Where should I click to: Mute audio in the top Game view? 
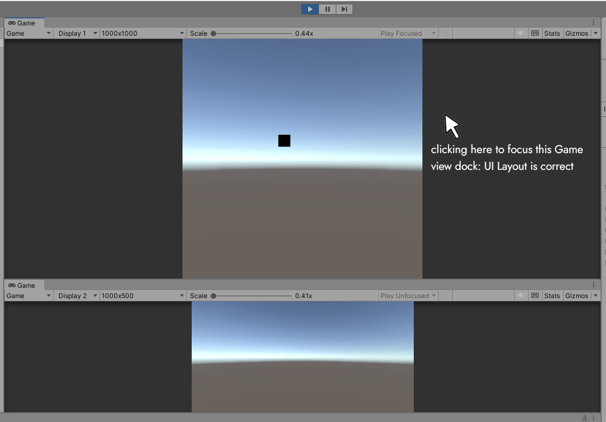[520, 33]
